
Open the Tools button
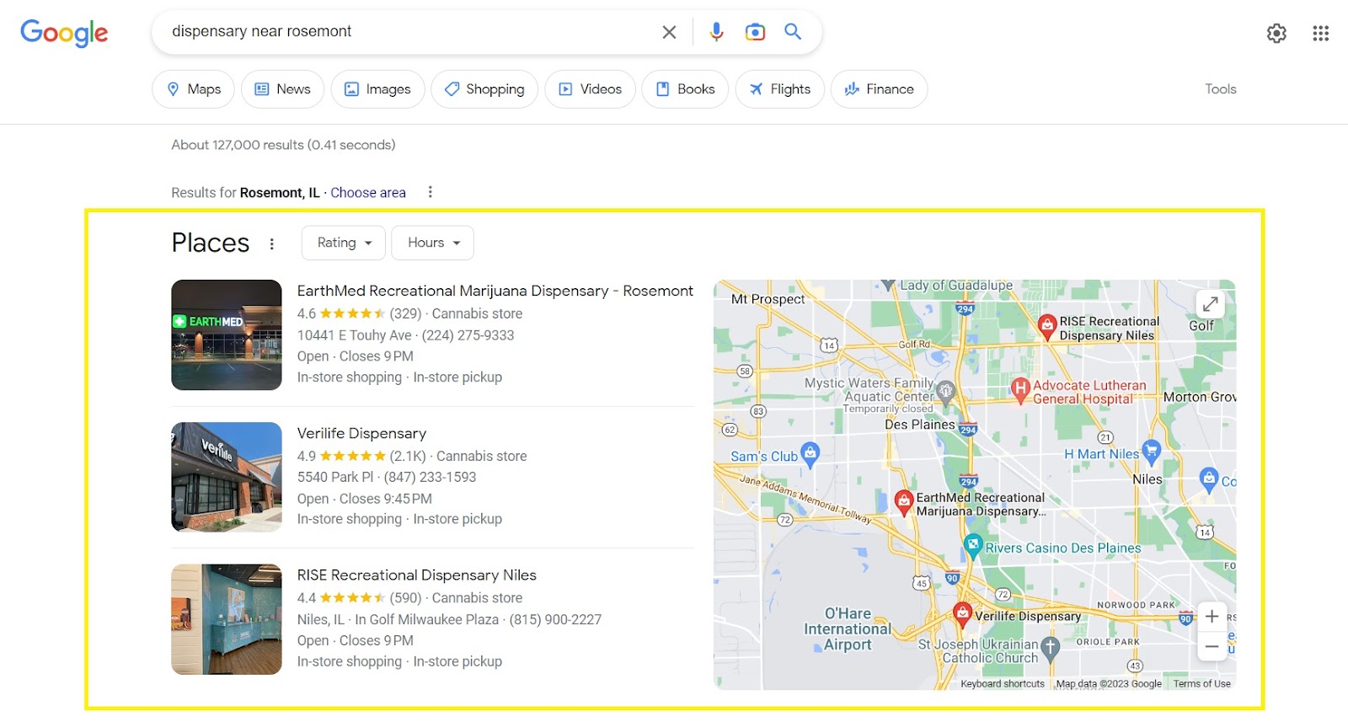pyautogui.click(x=1221, y=89)
